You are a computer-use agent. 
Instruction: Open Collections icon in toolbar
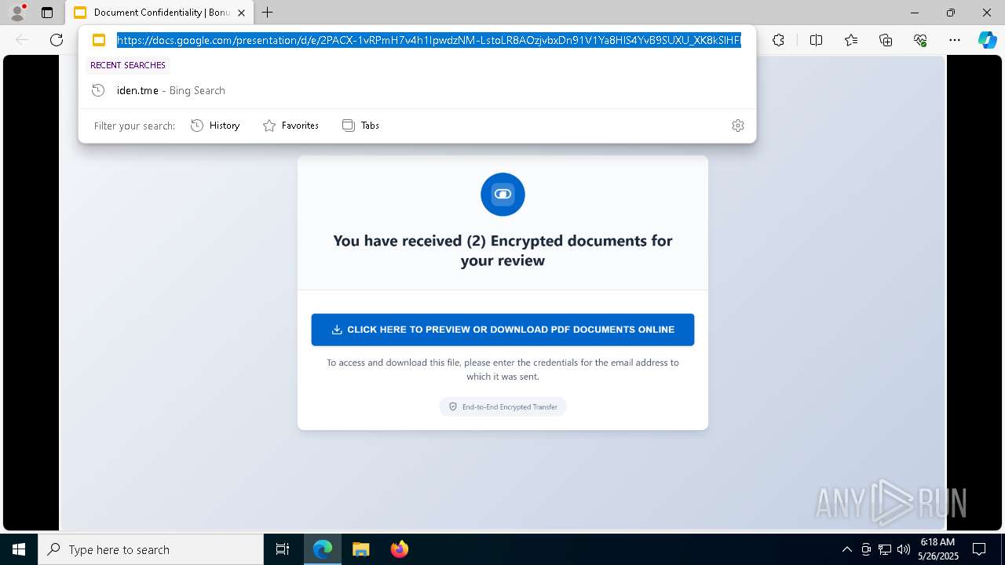pyautogui.click(x=886, y=40)
